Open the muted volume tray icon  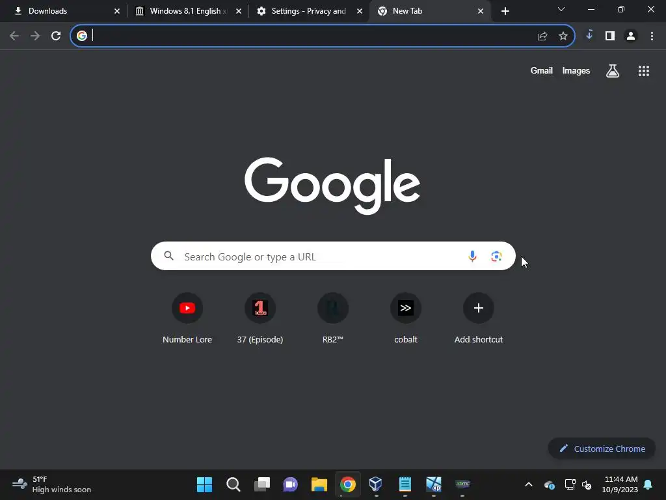(587, 484)
